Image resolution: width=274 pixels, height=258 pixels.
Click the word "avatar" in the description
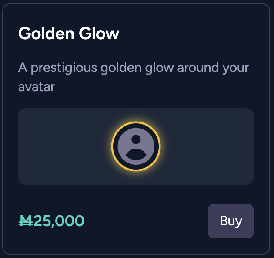[37, 87]
